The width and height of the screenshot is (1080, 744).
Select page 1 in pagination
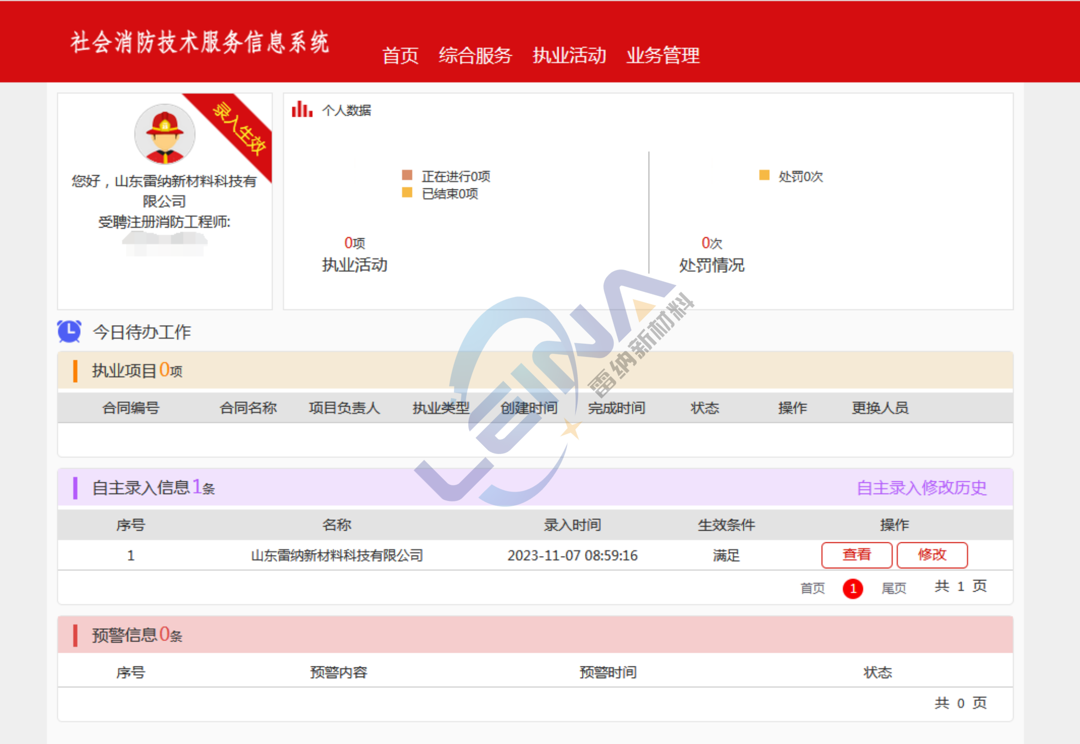click(x=853, y=588)
